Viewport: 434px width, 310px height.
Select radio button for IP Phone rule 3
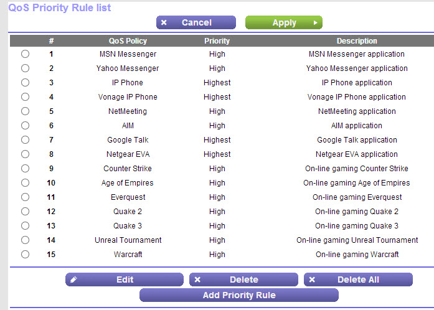coord(25,83)
